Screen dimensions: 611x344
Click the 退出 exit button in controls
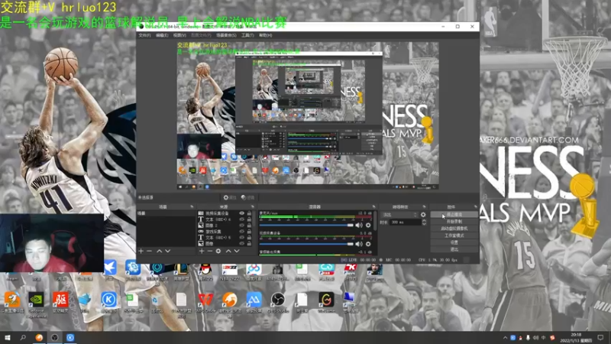(x=454, y=250)
